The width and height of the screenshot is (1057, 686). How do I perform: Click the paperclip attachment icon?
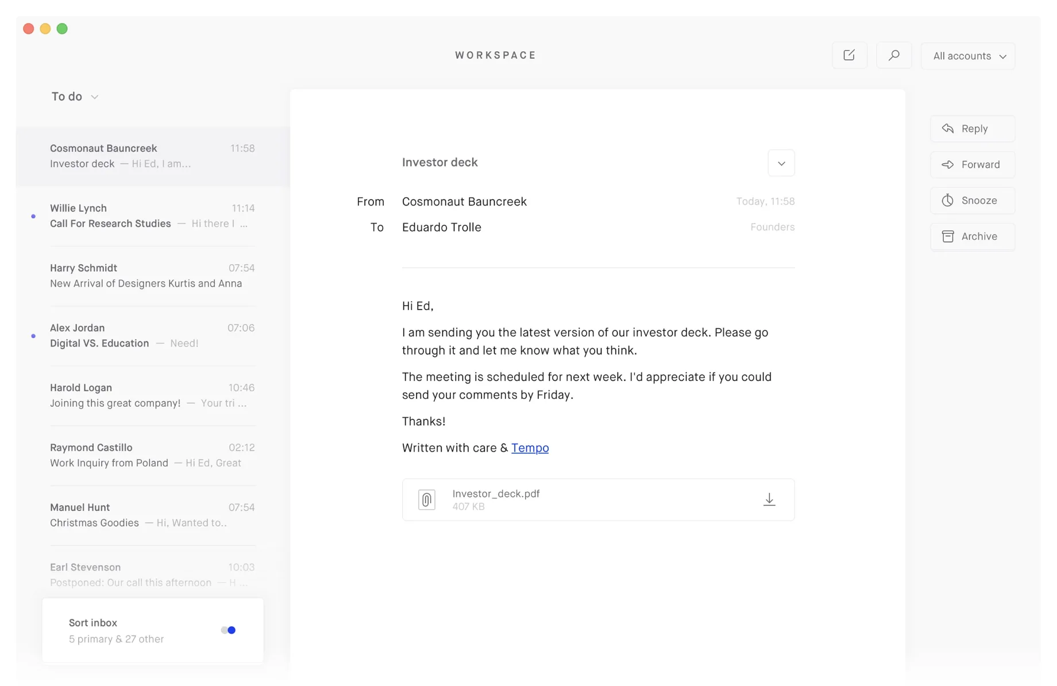(426, 499)
